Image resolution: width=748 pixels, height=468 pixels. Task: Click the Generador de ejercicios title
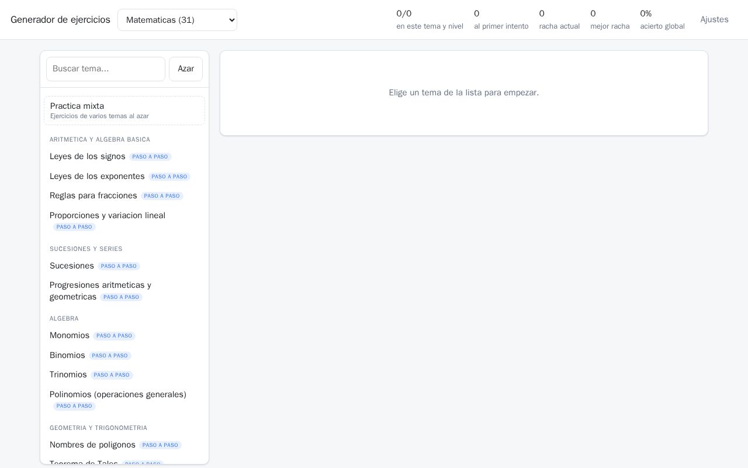[x=60, y=20]
